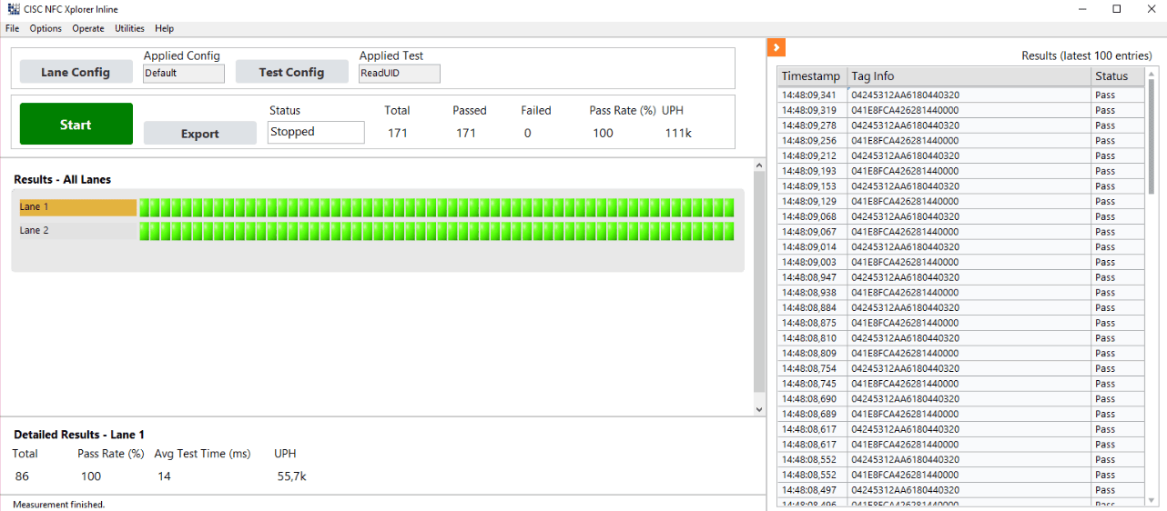Open the File menu

[12, 28]
